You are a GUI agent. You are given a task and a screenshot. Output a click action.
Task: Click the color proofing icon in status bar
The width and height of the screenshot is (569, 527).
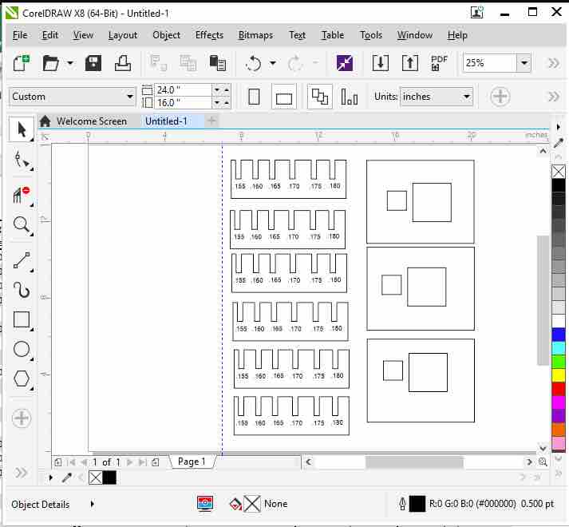(x=205, y=504)
